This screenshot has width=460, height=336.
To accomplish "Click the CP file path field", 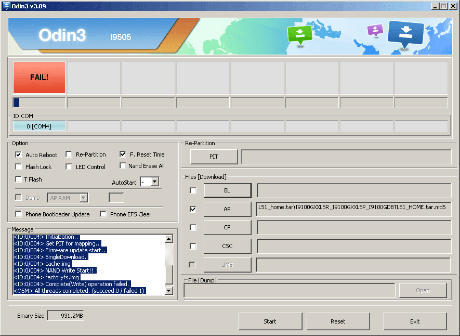I will coord(354,227).
